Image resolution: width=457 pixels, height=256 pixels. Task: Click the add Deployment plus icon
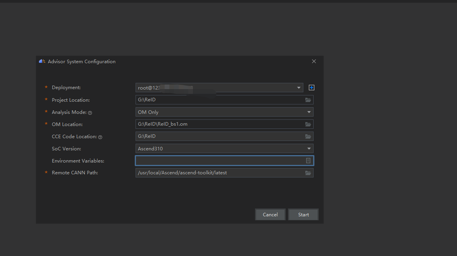click(312, 88)
